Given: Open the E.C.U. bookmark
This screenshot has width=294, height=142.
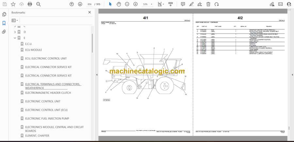Looking at the screenshot, I should click(29, 44).
